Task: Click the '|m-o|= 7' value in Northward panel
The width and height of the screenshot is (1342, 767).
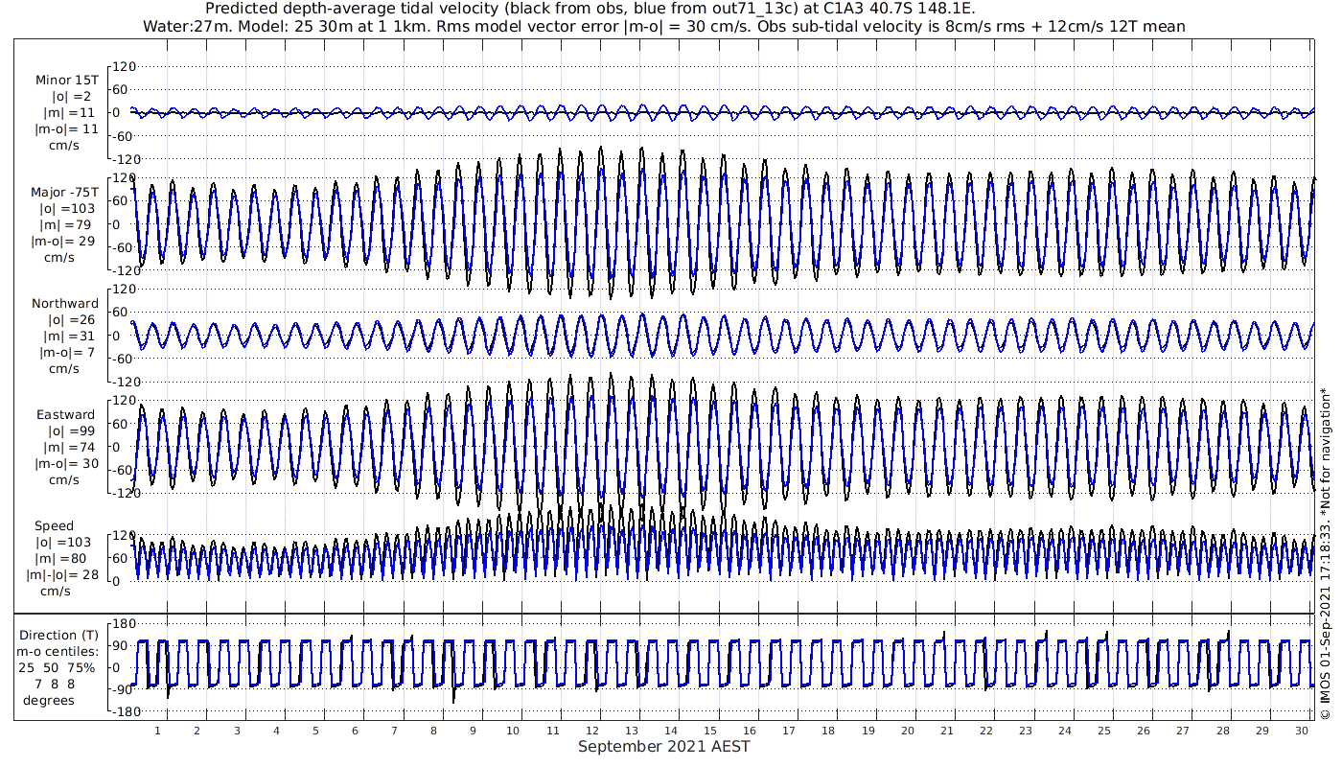Action: tap(64, 353)
